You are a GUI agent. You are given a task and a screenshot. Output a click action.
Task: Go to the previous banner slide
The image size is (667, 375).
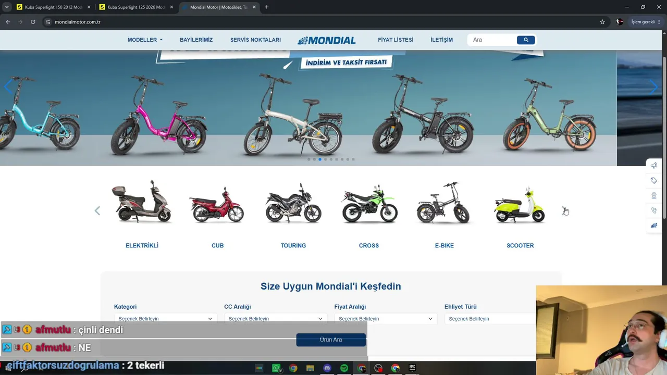coord(8,86)
